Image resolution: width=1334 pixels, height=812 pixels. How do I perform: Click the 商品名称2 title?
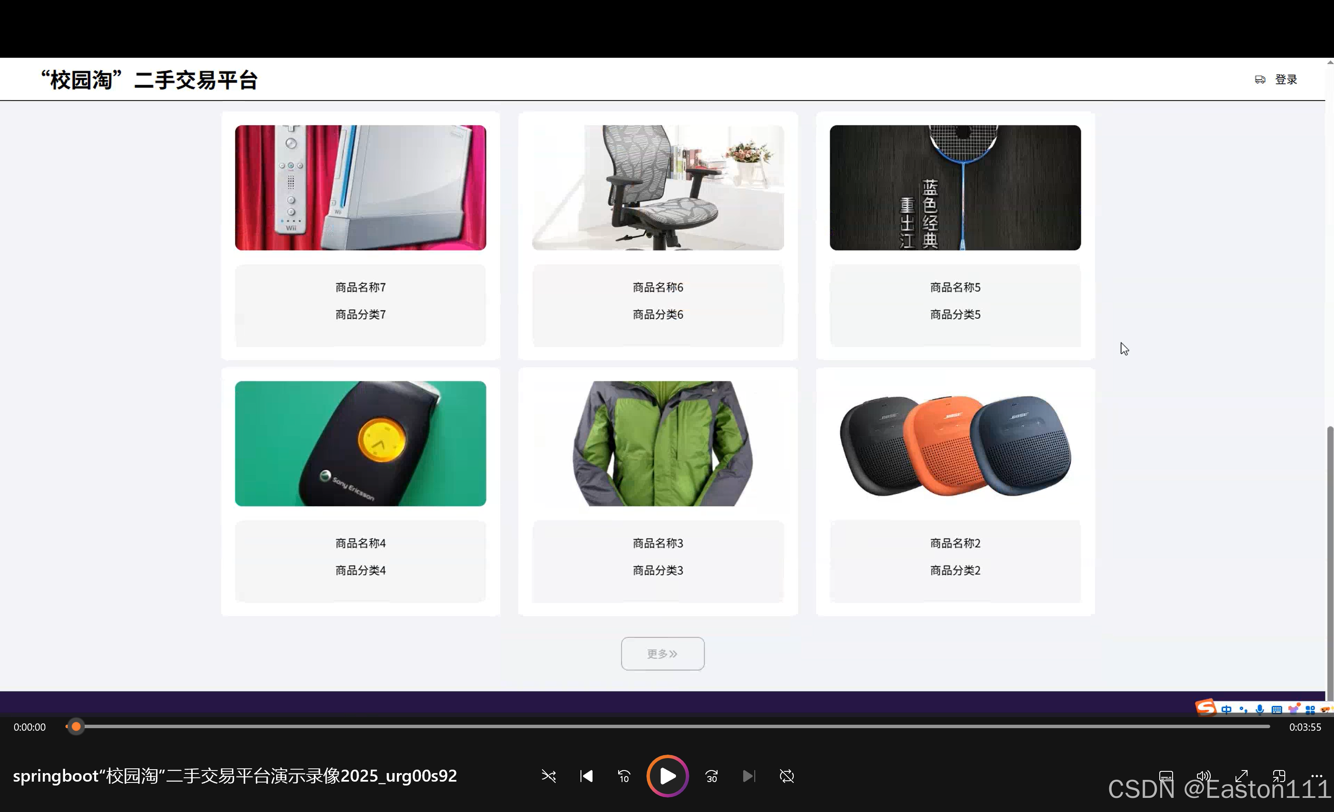(x=955, y=543)
